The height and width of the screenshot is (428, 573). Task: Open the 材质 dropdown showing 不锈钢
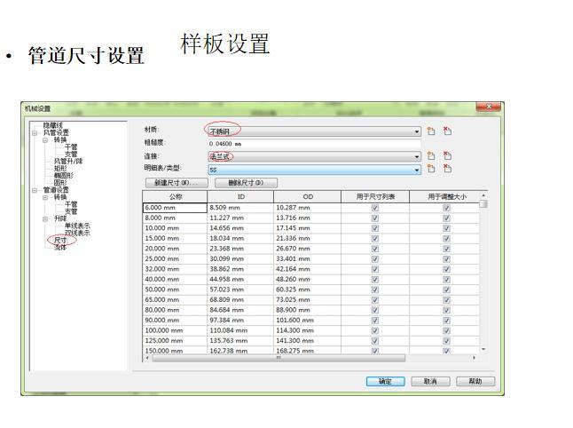point(416,131)
